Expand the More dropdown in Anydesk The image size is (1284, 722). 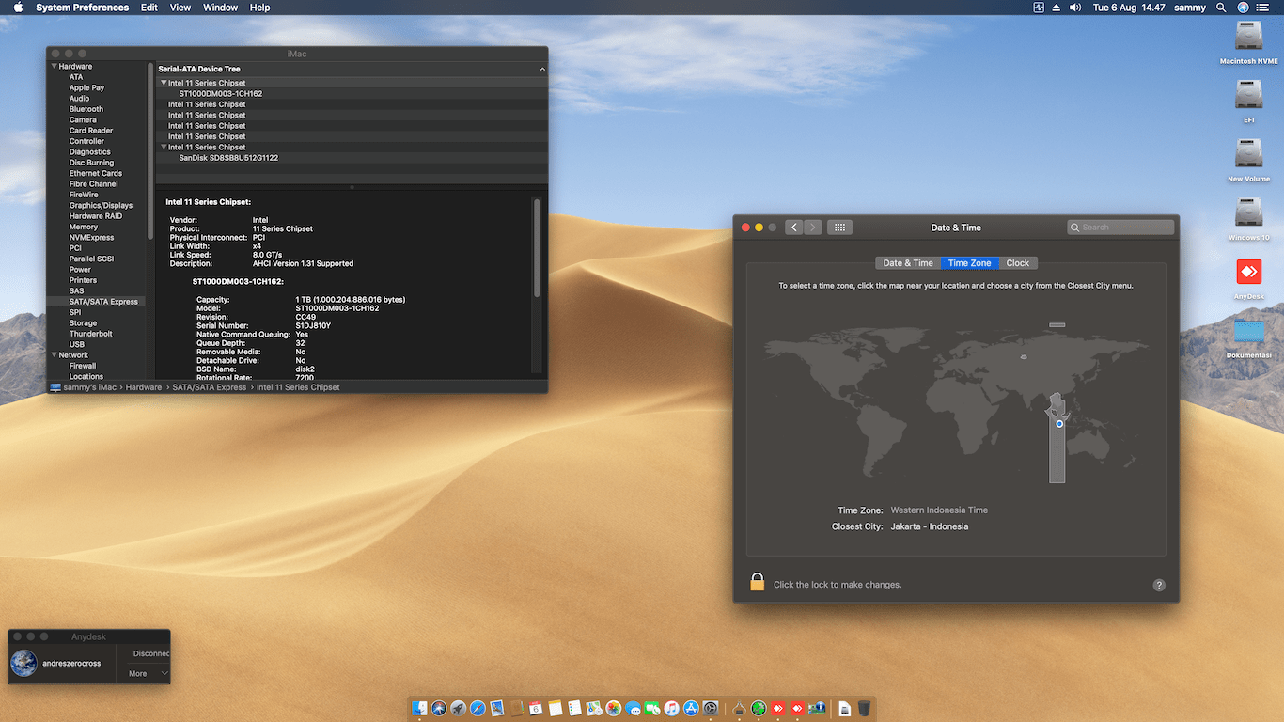coord(149,673)
